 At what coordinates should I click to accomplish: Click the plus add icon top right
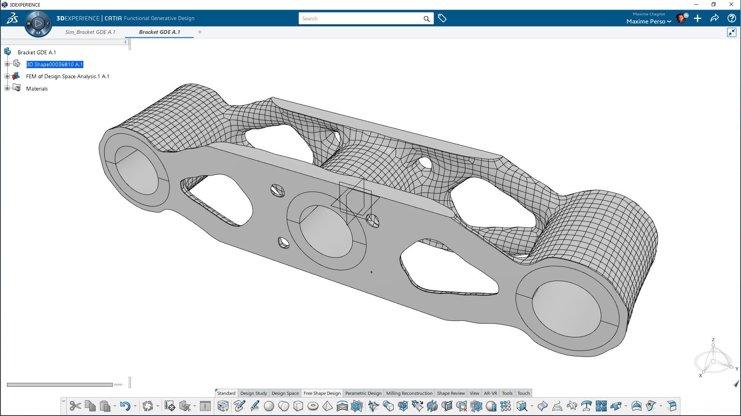tap(697, 18)
